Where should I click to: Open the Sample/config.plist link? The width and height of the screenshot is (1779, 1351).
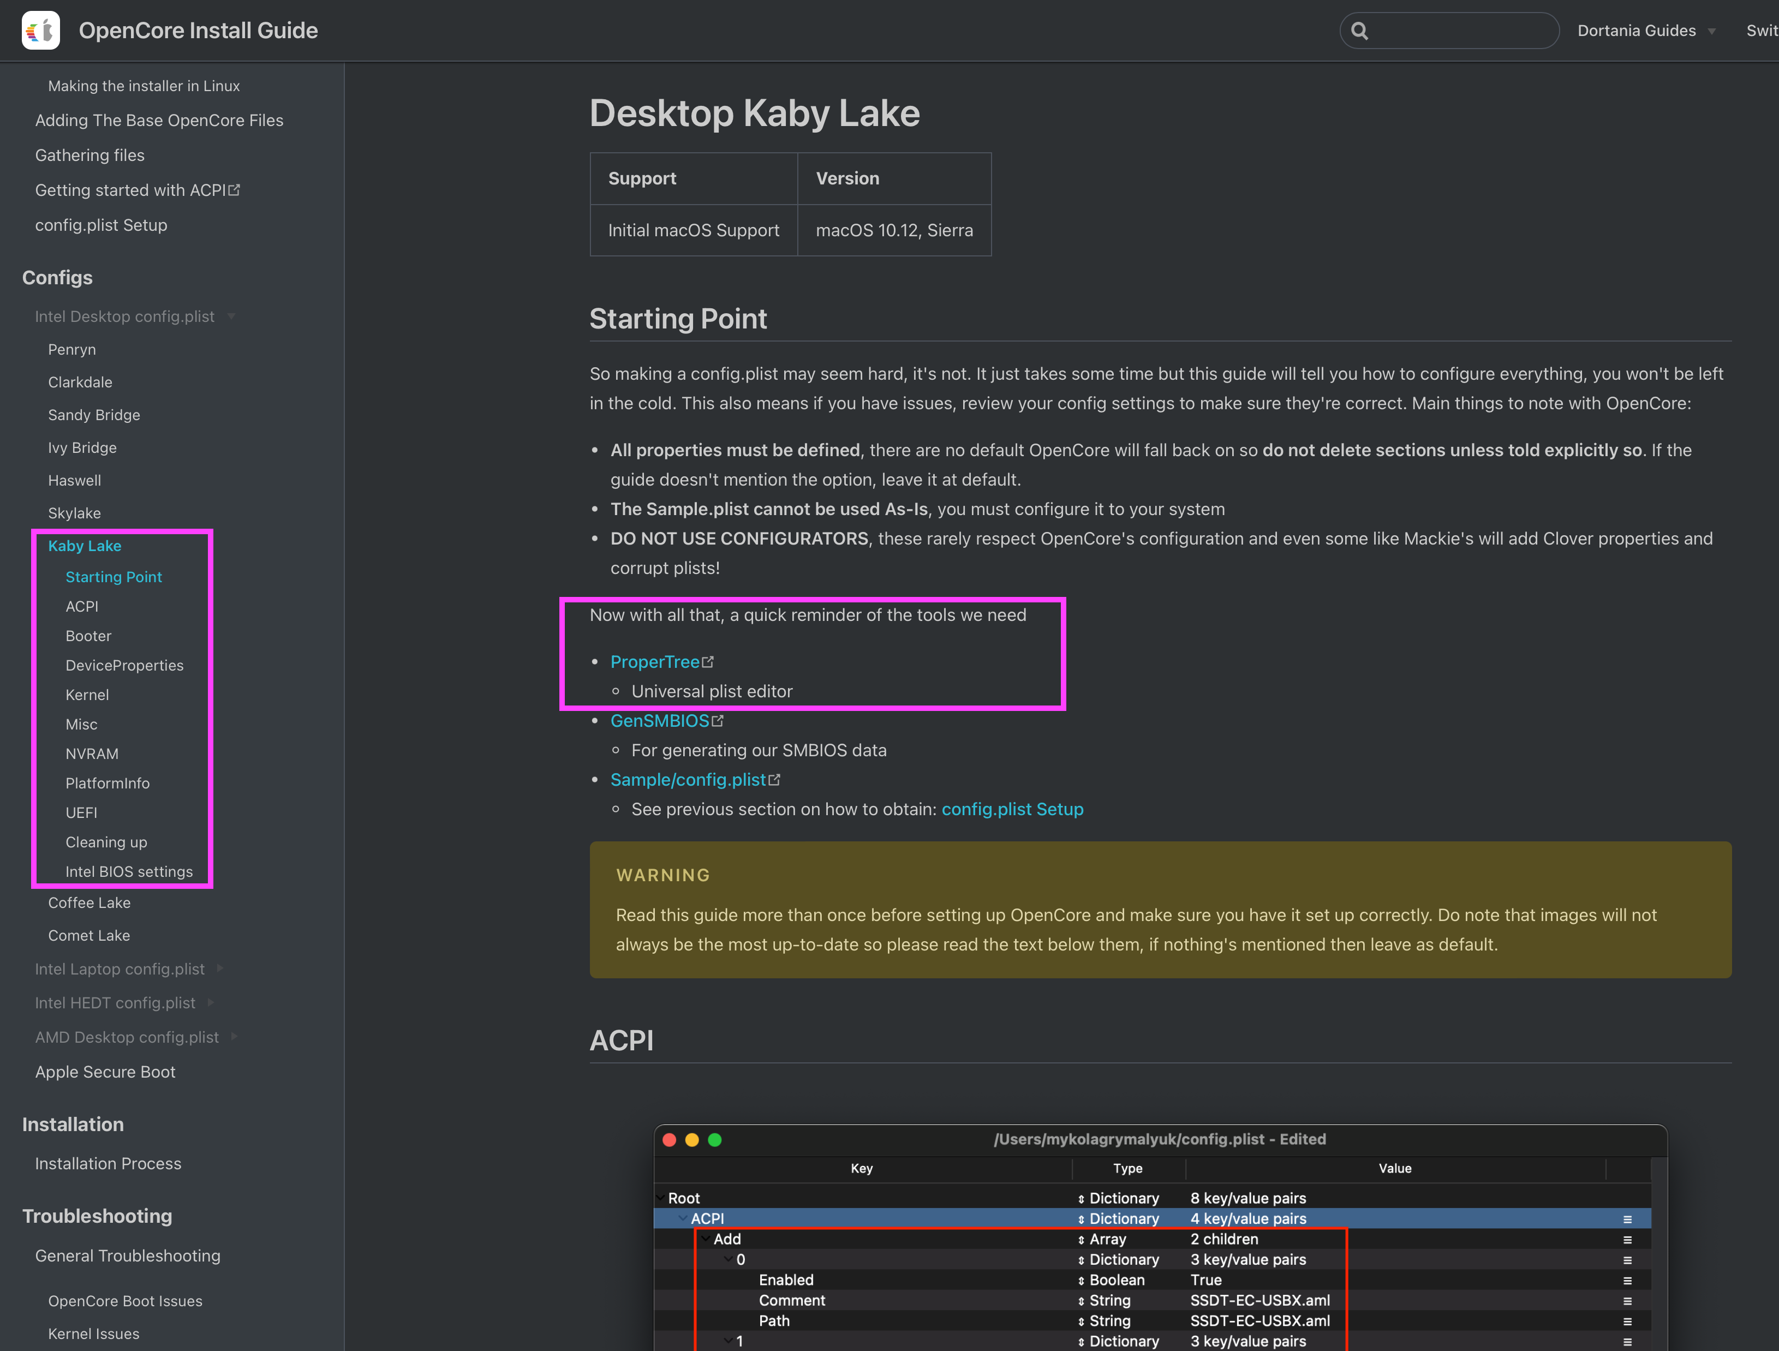coord(689,780)
